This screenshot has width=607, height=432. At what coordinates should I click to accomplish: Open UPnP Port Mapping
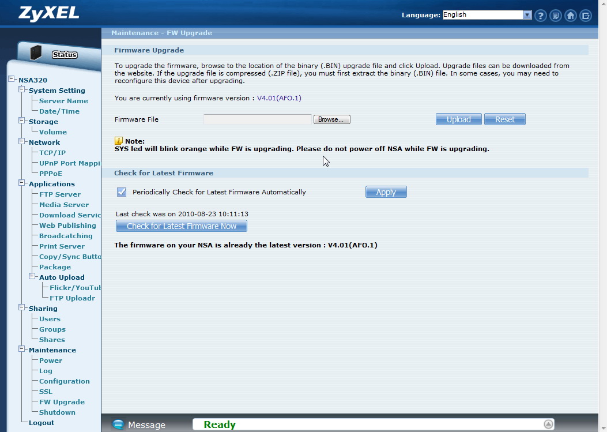coord(70,163)
